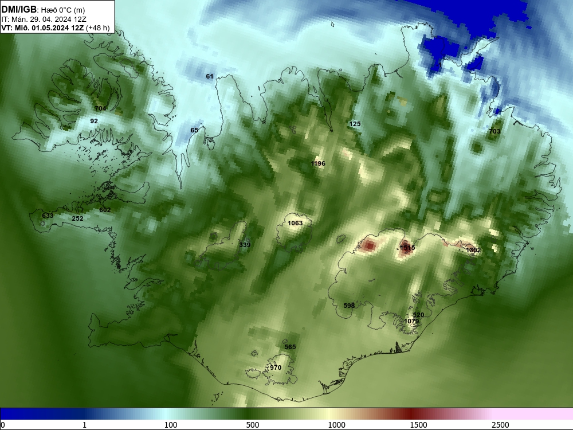Click the initial time line 'IT: Mán. 29. 04. 2024 12Z'
Screen dimensions: 573x430
(x=44, y=19)
